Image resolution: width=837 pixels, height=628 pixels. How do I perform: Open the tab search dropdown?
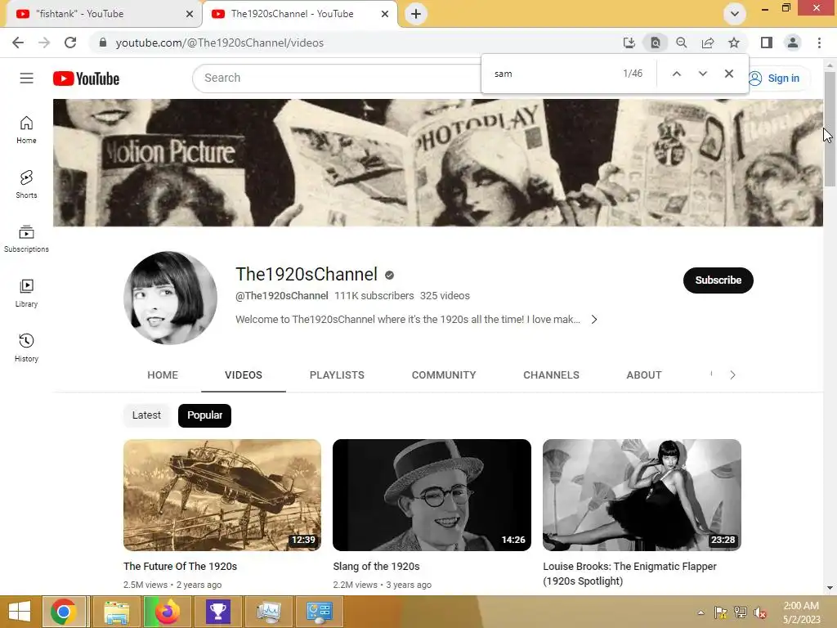[x=735, y=14]
